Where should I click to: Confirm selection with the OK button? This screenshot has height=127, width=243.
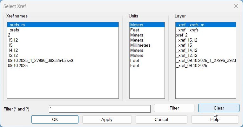click(55, 119)
